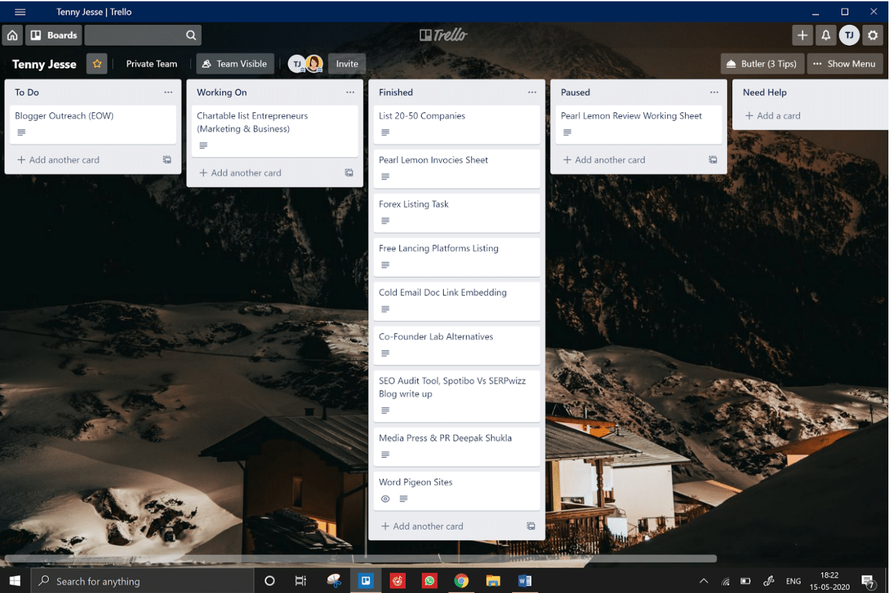Open Word from the taskbar
The height and width of the screenshot is (593, 891).
pos(525,581)
